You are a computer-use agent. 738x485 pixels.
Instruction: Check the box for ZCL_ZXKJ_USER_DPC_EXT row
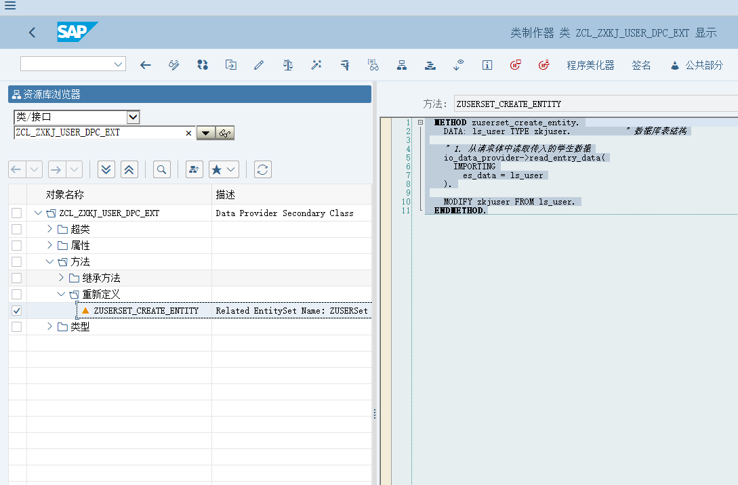[16, 213]
